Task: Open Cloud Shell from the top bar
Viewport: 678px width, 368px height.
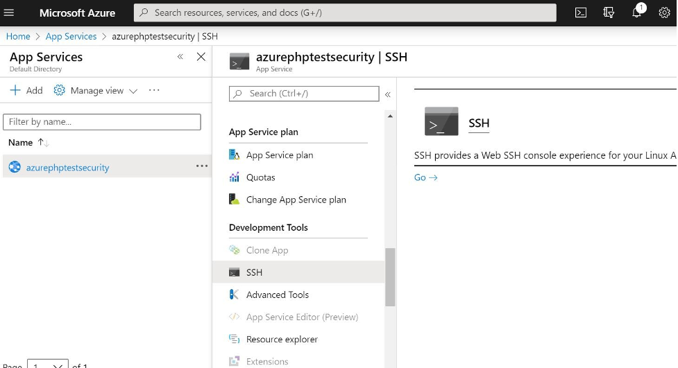Action: click(x=581, y=12)
